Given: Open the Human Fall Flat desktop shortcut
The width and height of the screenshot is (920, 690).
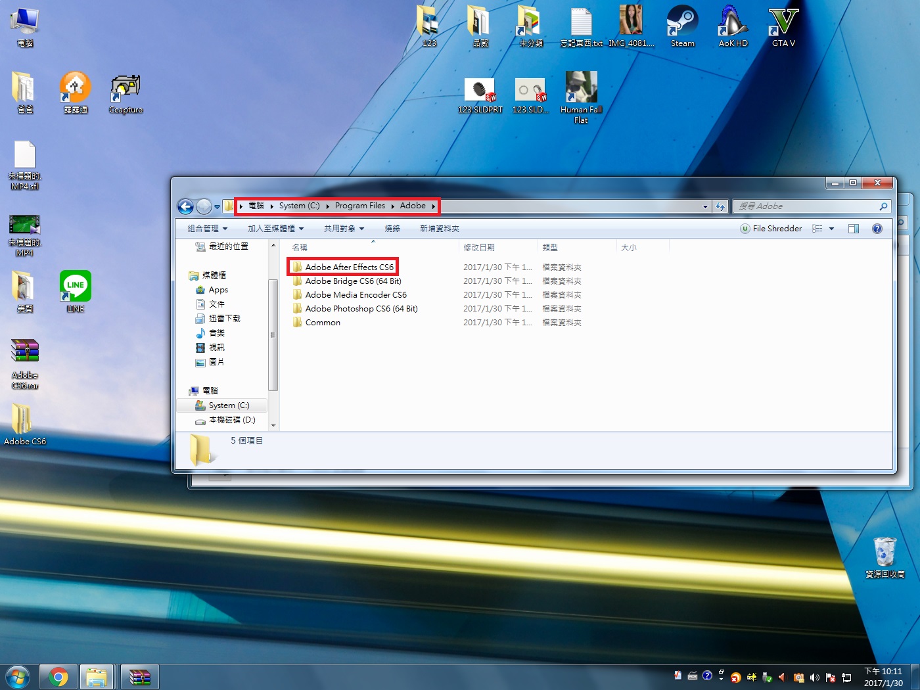Looking at the screenshot, I should tap(581, 97).
